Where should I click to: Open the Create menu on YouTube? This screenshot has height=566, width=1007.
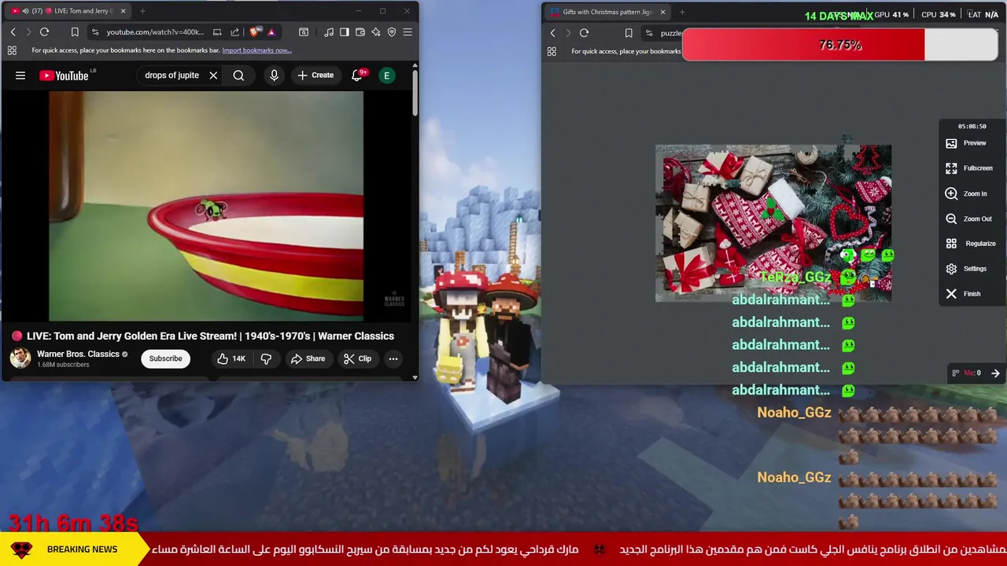click(x=315, y=75)
